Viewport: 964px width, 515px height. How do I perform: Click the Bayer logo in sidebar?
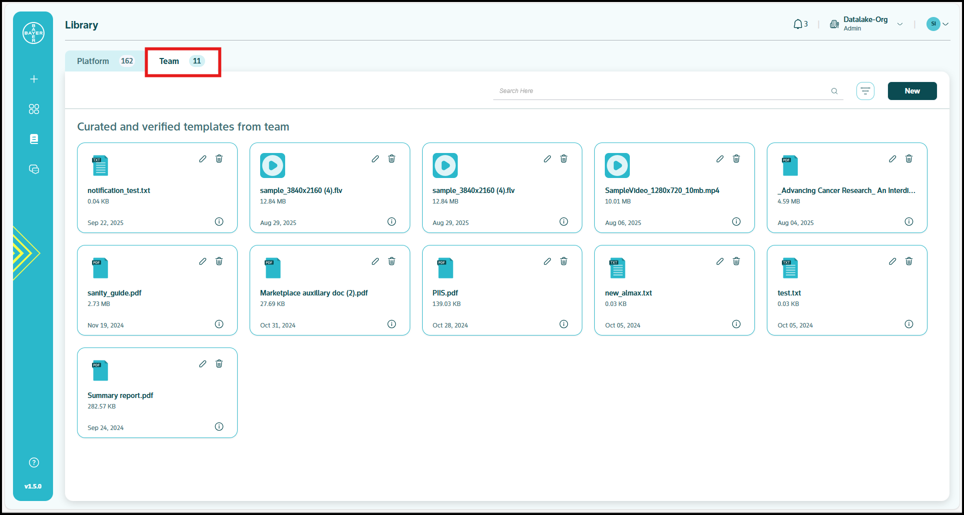[x=34, y=33]
